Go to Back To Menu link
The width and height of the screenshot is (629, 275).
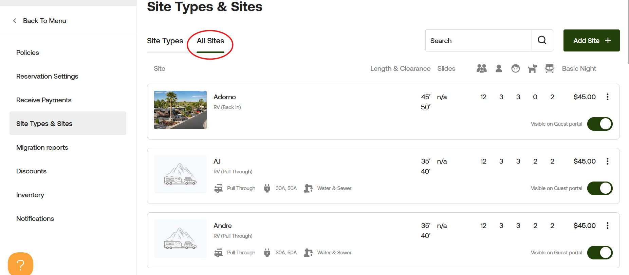(x=44, y=21)
